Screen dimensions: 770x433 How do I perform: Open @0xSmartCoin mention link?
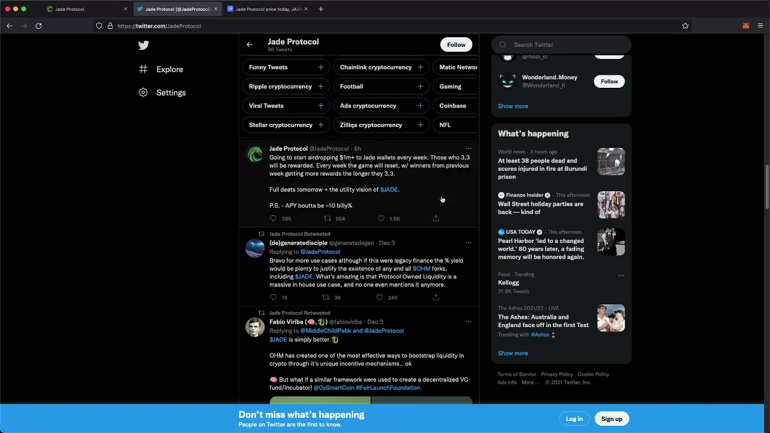tap(334, 388)
